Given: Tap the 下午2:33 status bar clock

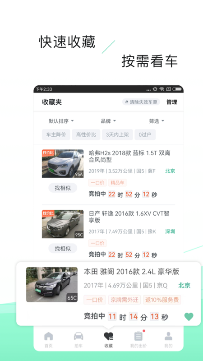Looking at the screenshot, I should coord(44,89).
